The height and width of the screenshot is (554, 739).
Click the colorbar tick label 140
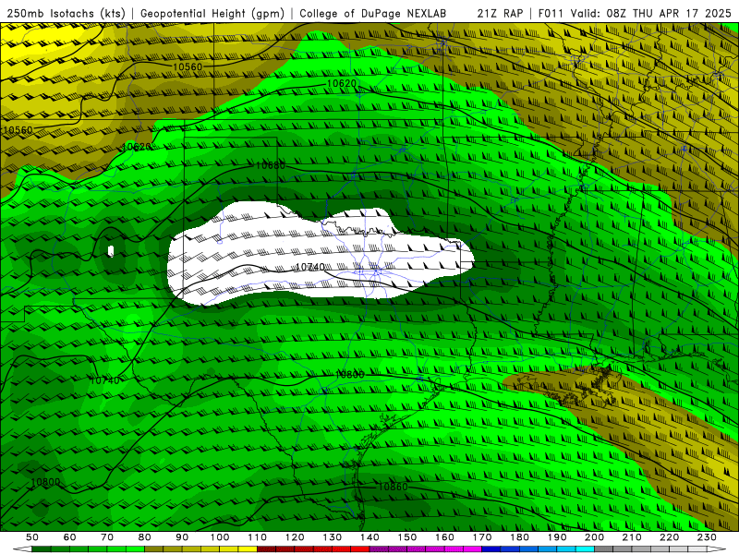click(369, 537)
